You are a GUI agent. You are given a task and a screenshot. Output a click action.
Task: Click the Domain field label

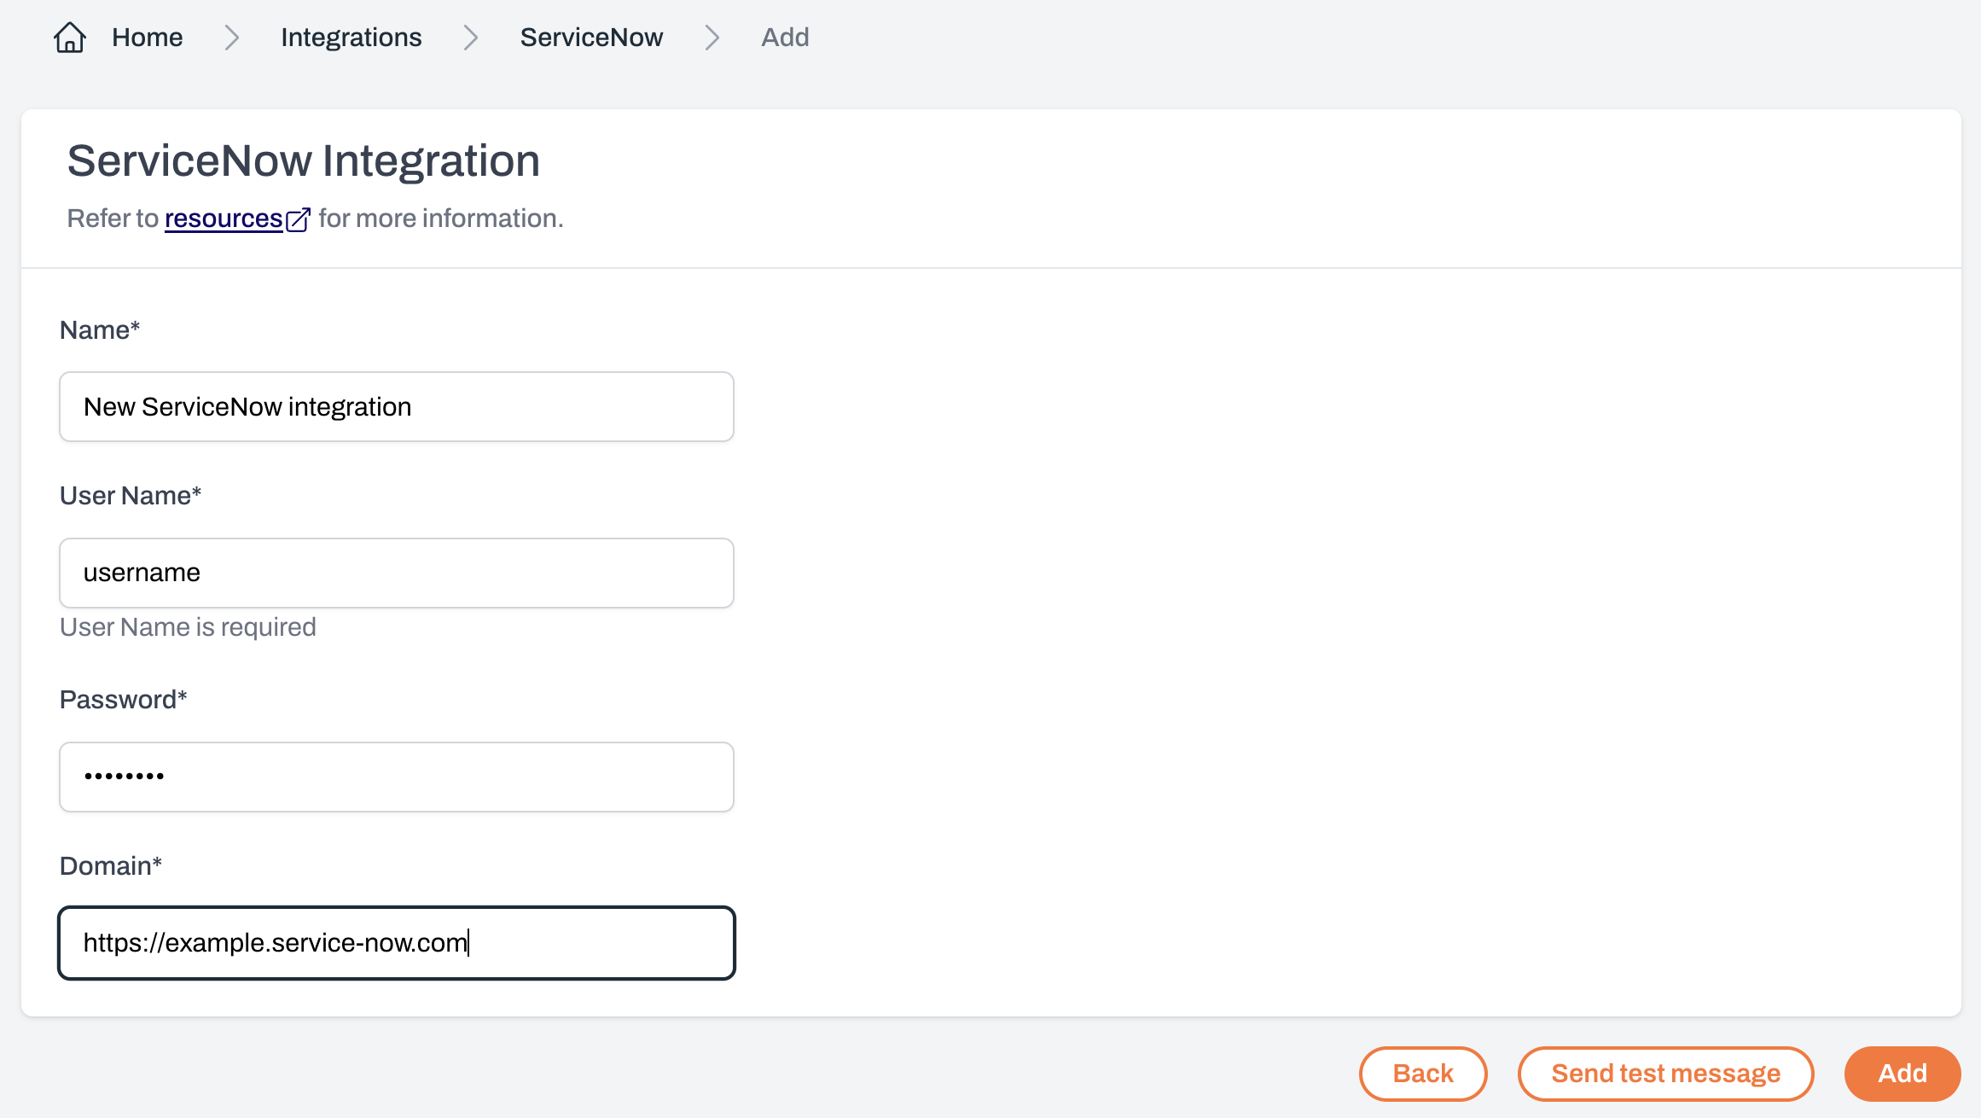click(110, 866)
